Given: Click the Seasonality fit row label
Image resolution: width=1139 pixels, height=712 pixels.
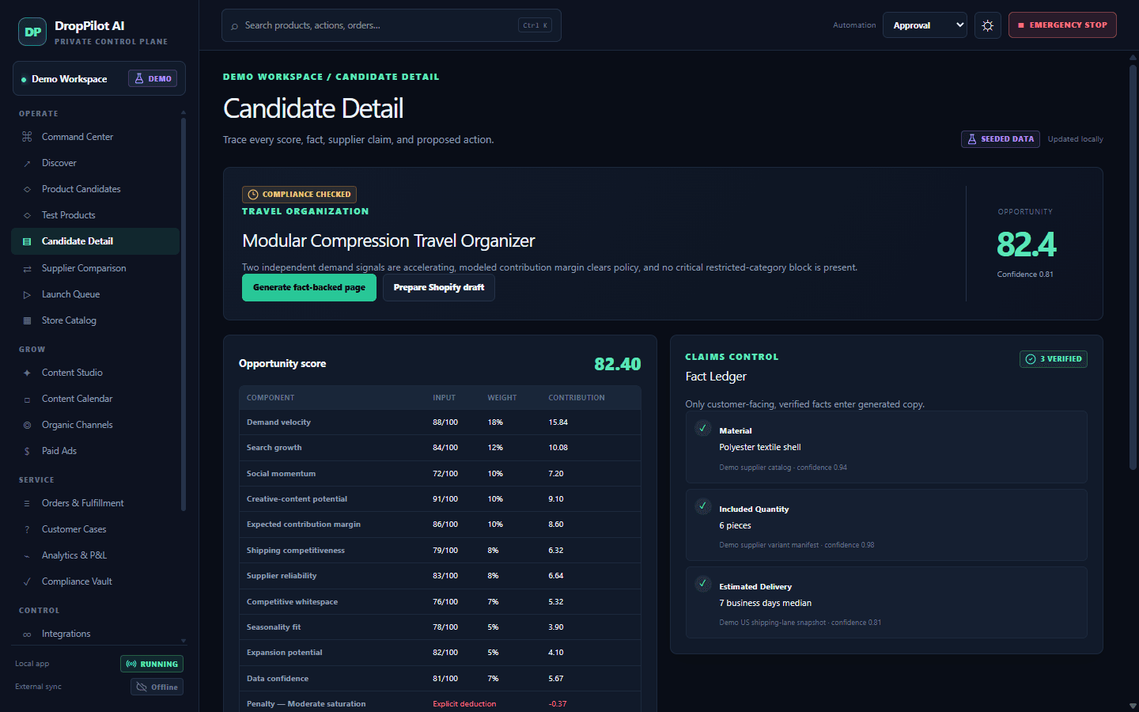Looking at the screenshot, I should 274,627.
